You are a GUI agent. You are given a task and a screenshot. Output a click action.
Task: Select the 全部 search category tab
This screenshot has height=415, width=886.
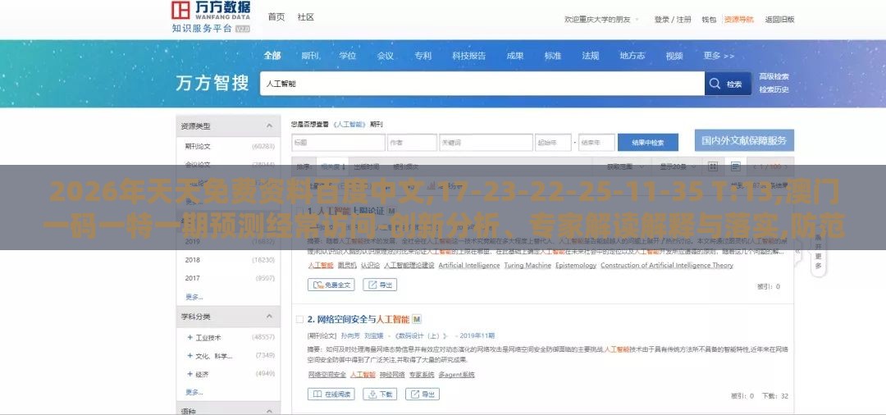pyautogui.click(x=272, y=56)
